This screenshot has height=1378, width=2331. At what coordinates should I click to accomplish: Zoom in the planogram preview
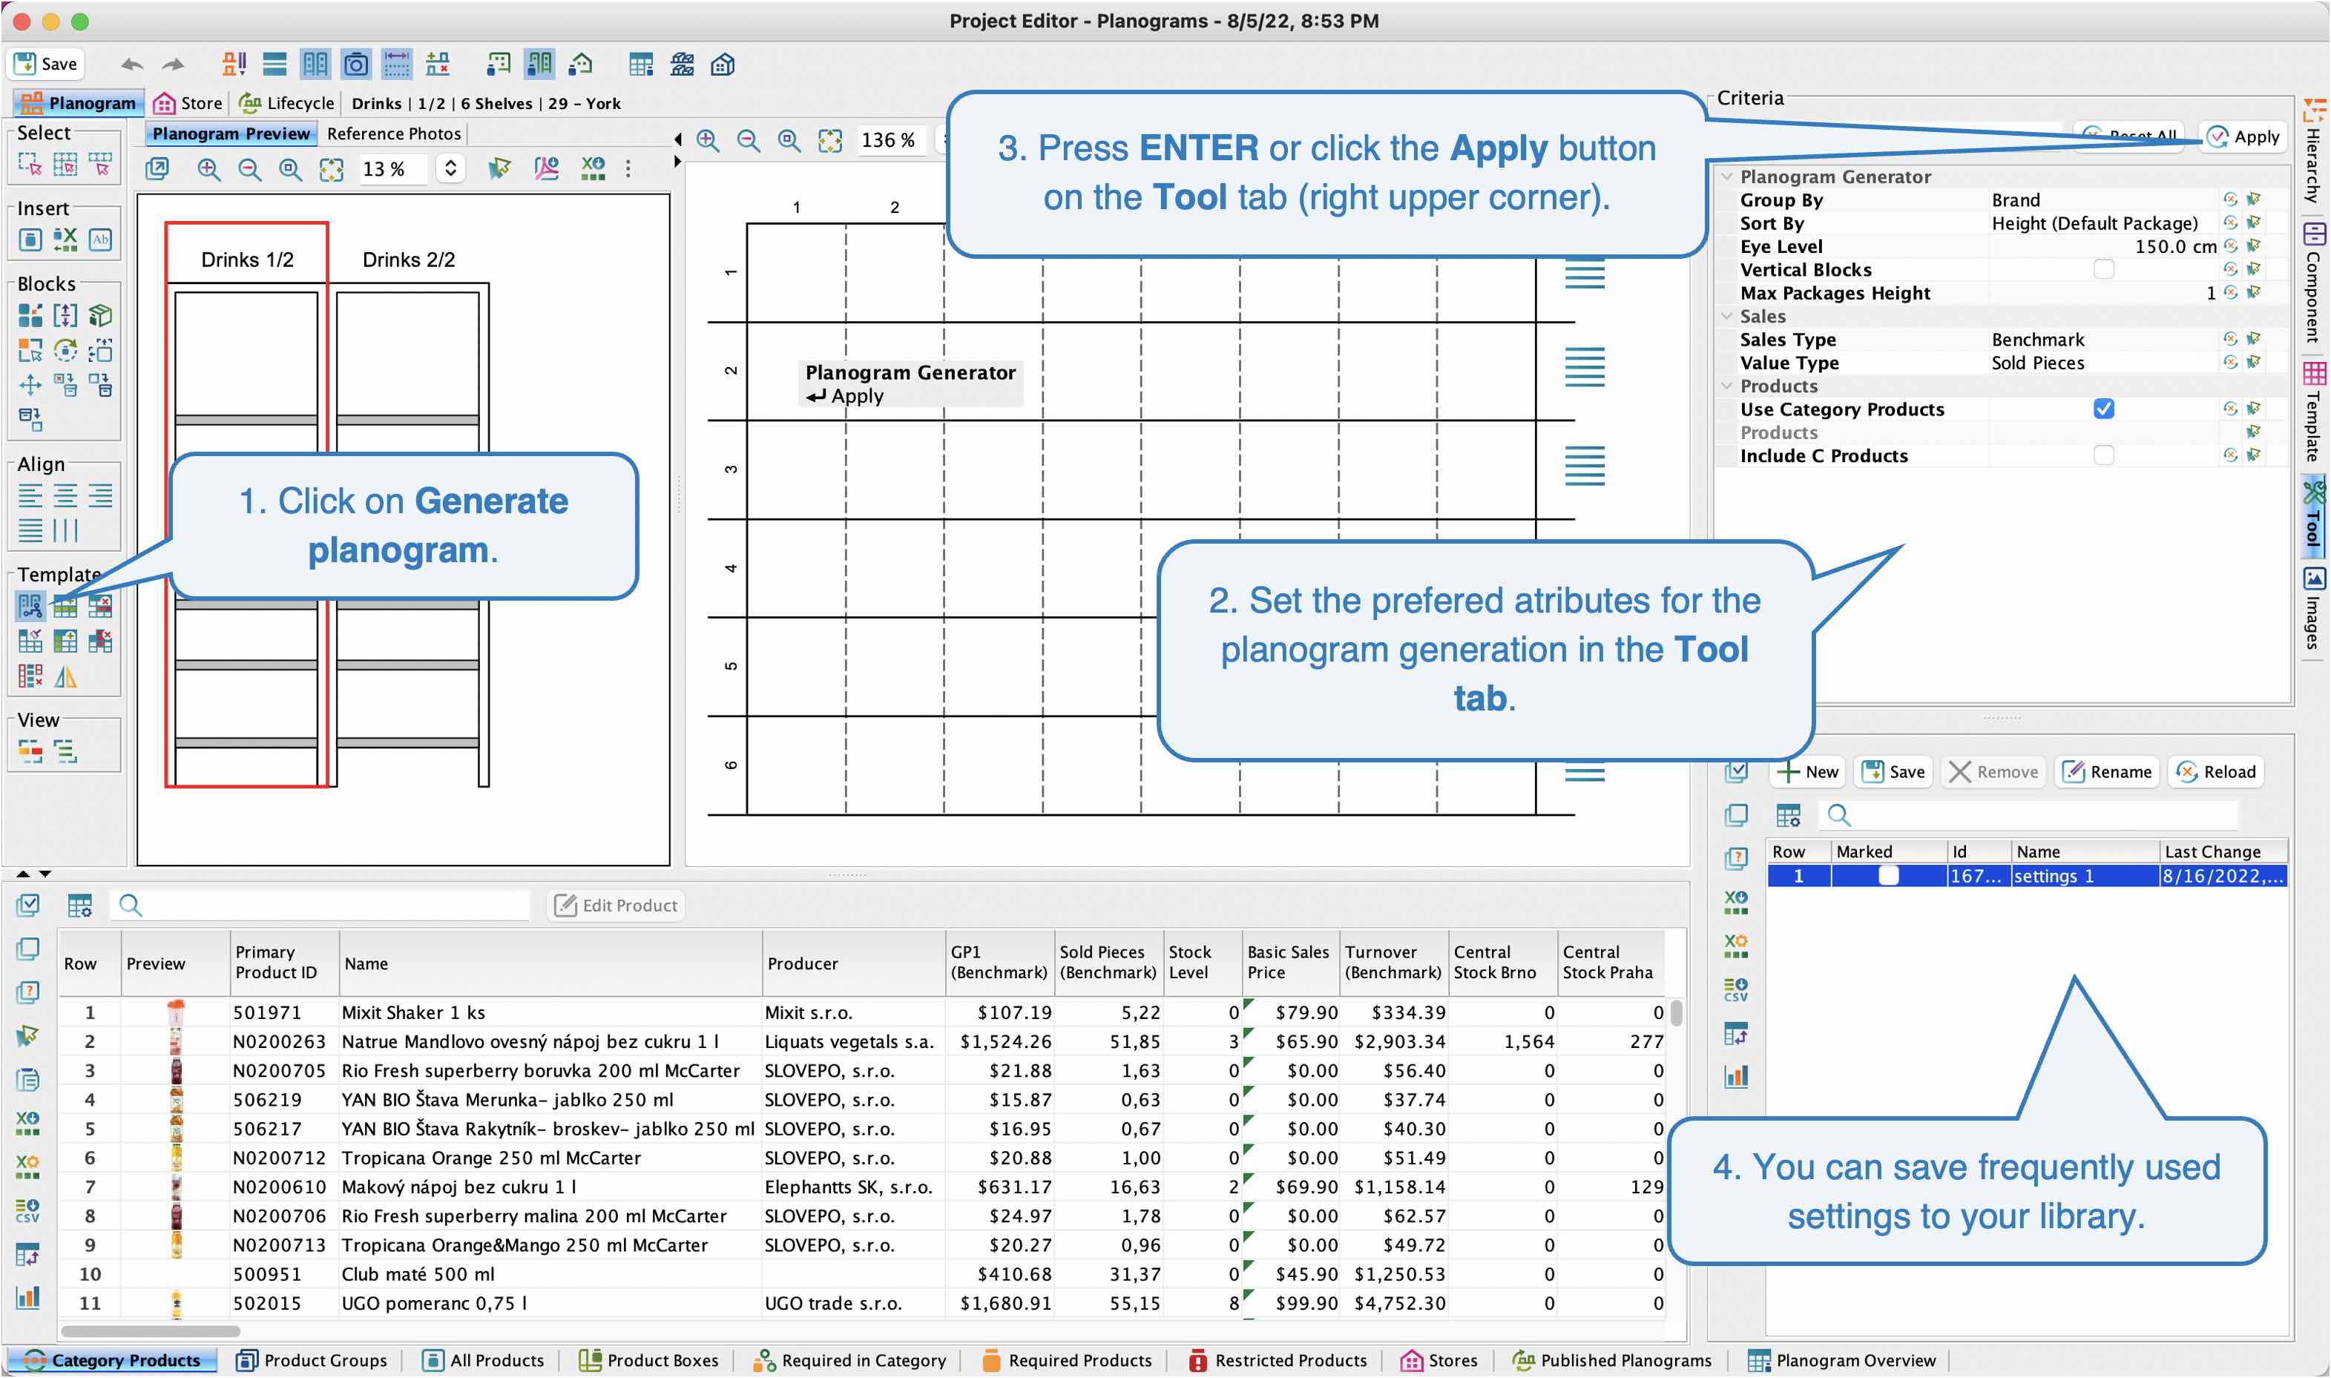[x=209, y=169]
